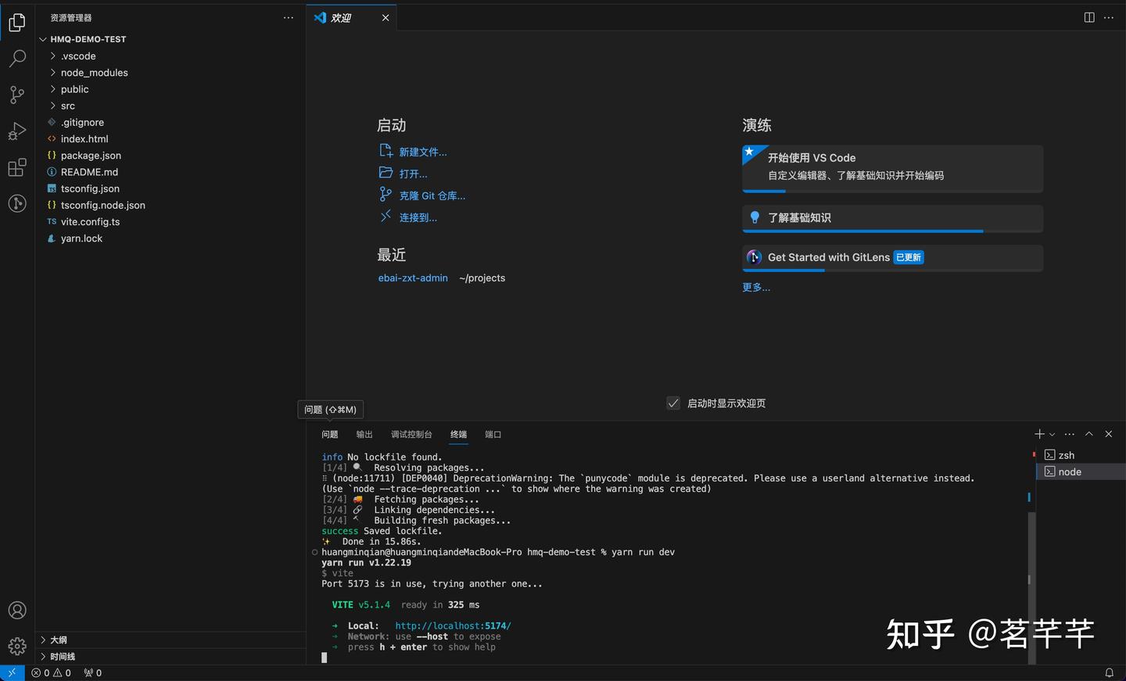1126x681 pixels.
Task: Open the http://localhost:5174/ link
Action: pos(453,625)
